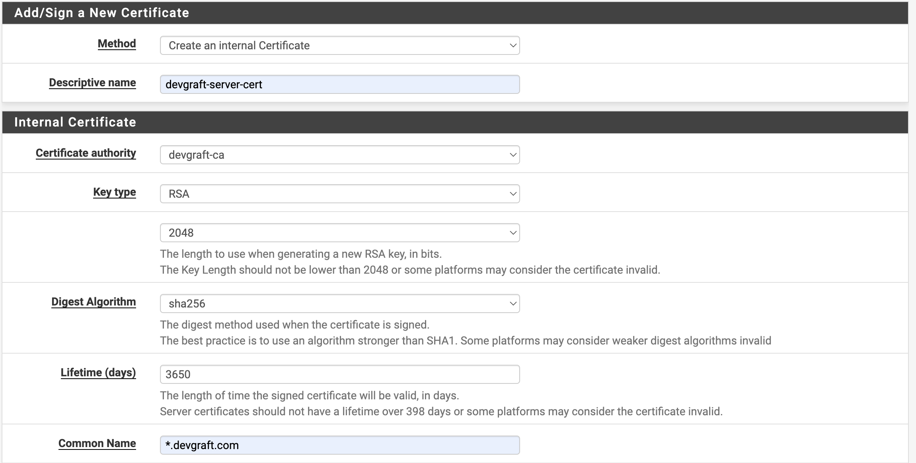The image size is (916, 463).
Task: Click the Key type label
Action: coord(114,192)
